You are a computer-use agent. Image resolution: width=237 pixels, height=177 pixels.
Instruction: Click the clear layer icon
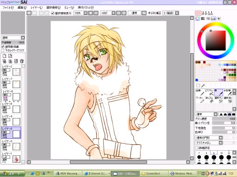pyautogui.click(x=16, y=61)
